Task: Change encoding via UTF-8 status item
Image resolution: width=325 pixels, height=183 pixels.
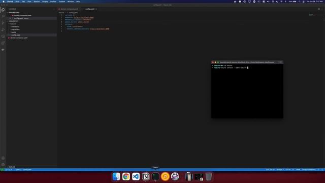Action: pos(288,170)
